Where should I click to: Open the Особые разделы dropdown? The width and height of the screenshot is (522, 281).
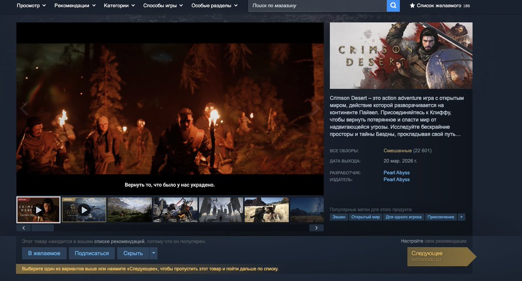214,6
